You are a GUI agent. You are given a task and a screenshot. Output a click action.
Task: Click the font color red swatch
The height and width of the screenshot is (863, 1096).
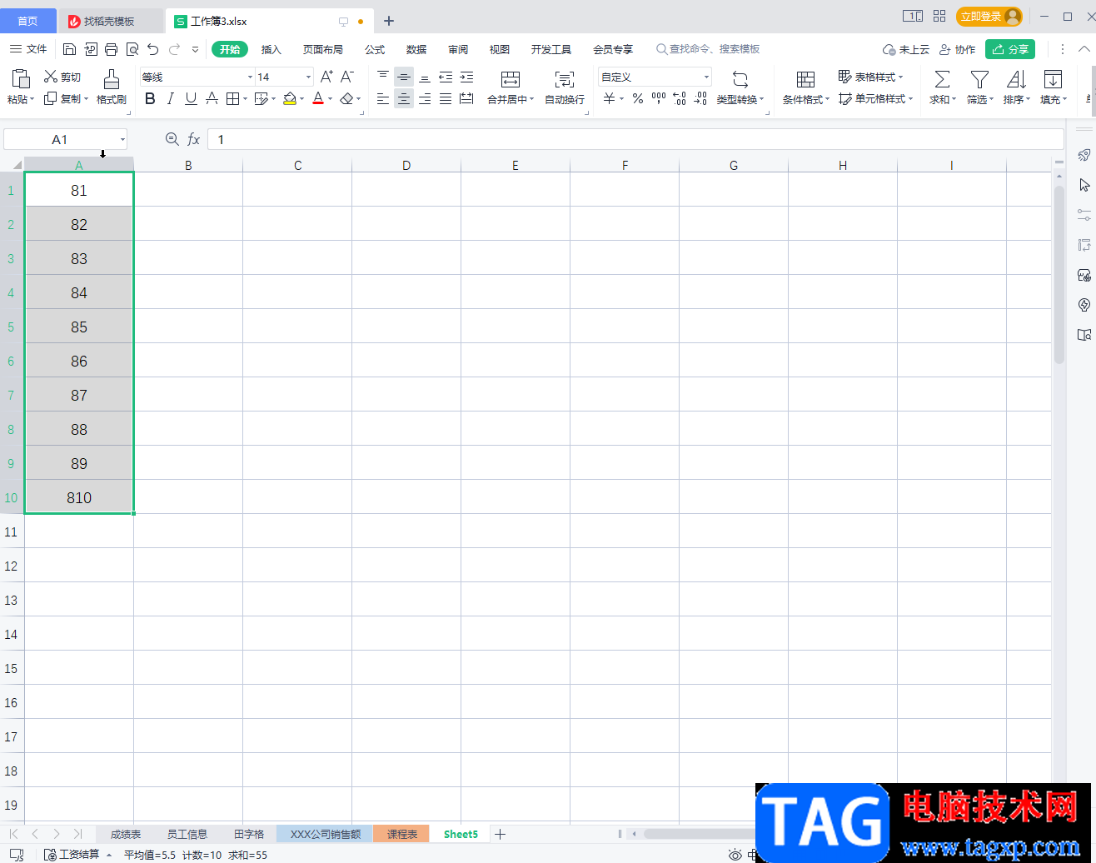pyautogui.click(x=317, y=99)
